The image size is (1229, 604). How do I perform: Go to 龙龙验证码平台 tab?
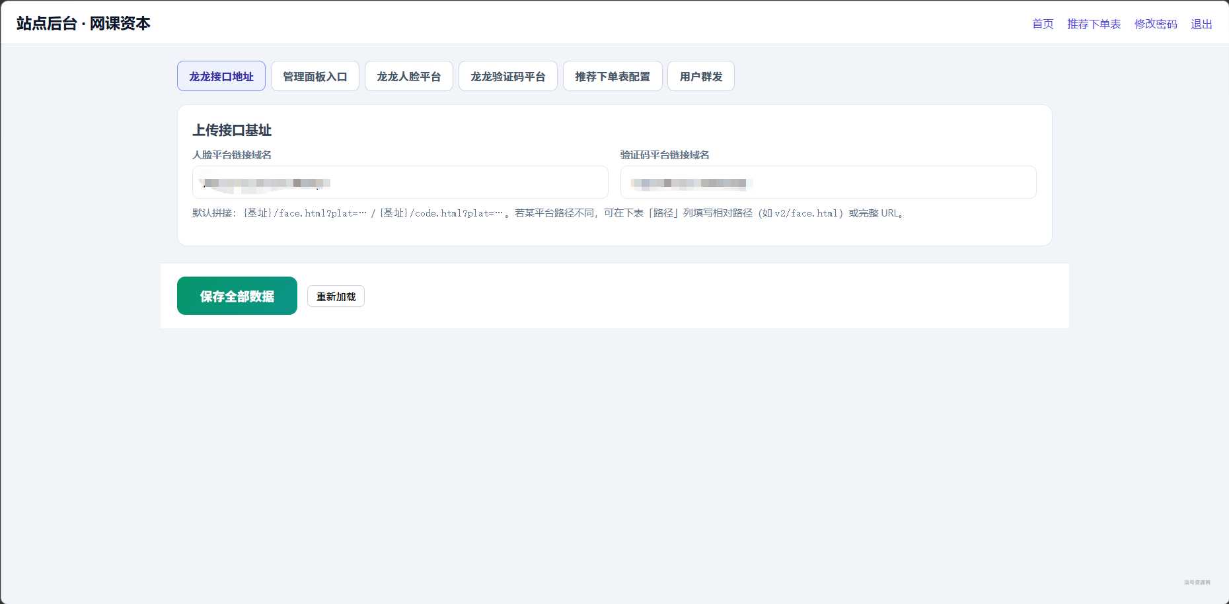pos(508,76)
